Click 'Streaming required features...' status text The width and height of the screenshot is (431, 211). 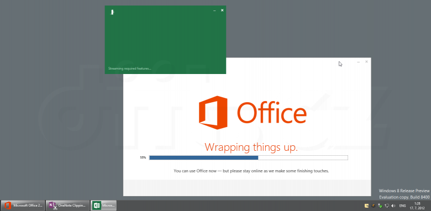pos(129,68)
